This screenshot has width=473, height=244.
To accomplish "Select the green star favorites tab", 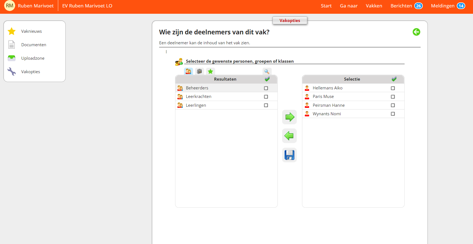I will tap(210, 72).
